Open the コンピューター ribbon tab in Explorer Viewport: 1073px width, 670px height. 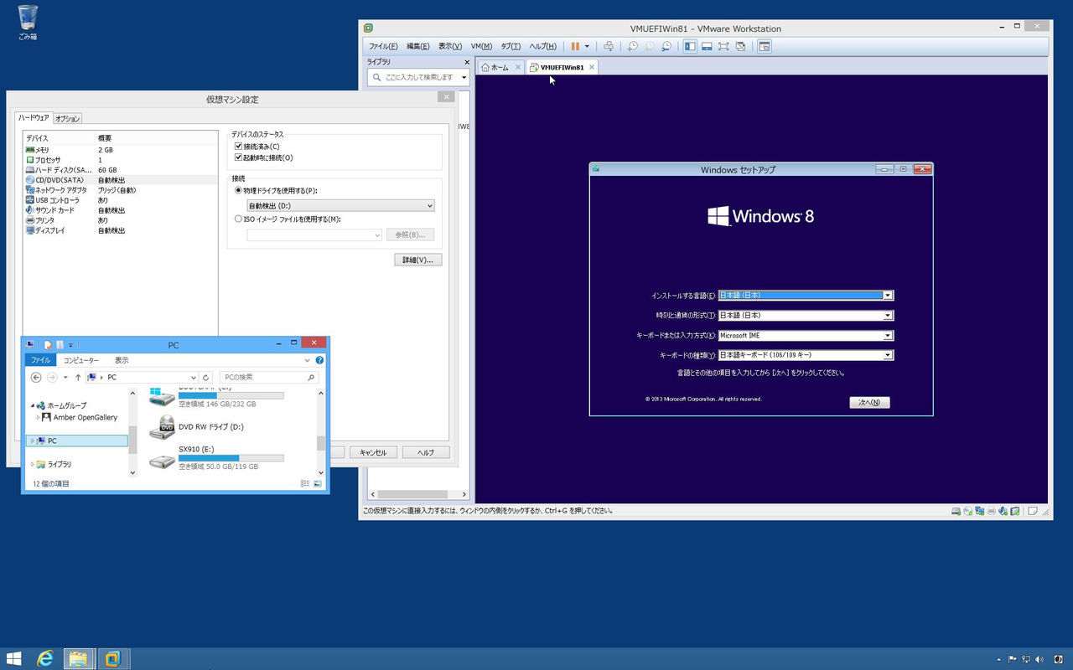point(81,360)
